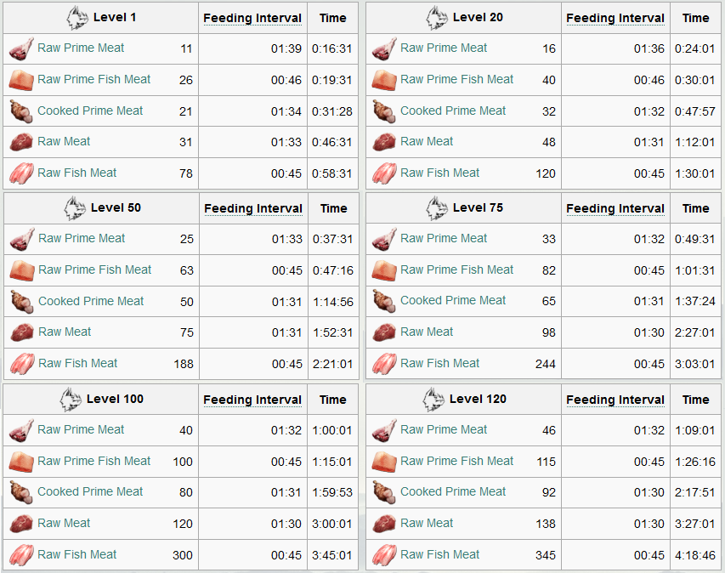Click the Cooked Prime Meat icon under Level 120
725x573 pixels.
(384, 492)
